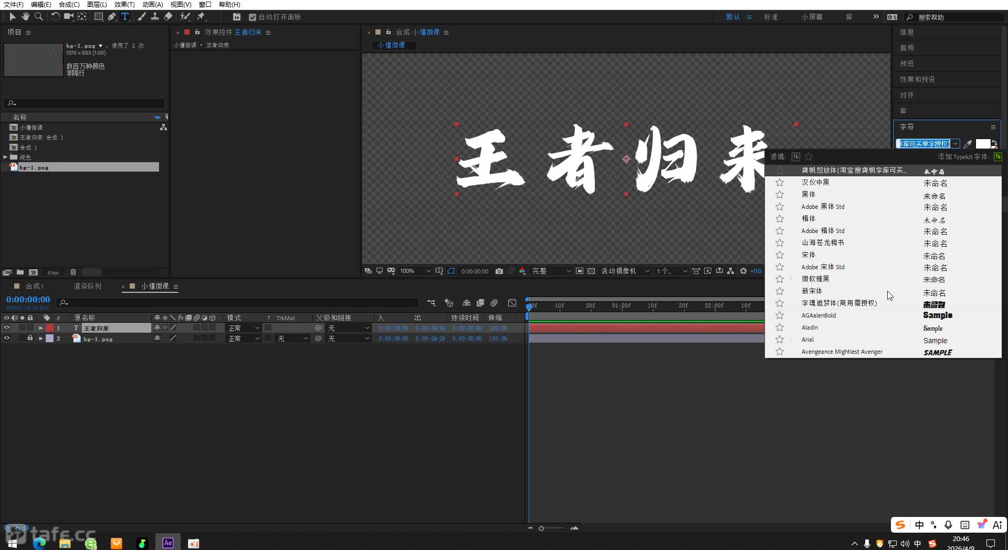This screenshot has height=550, width=1008.
Task: Switch to the 渲染队列 tab
Action: tap(87, 286)
